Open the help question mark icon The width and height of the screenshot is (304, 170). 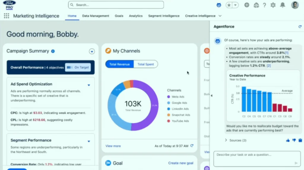coord(265,5)
